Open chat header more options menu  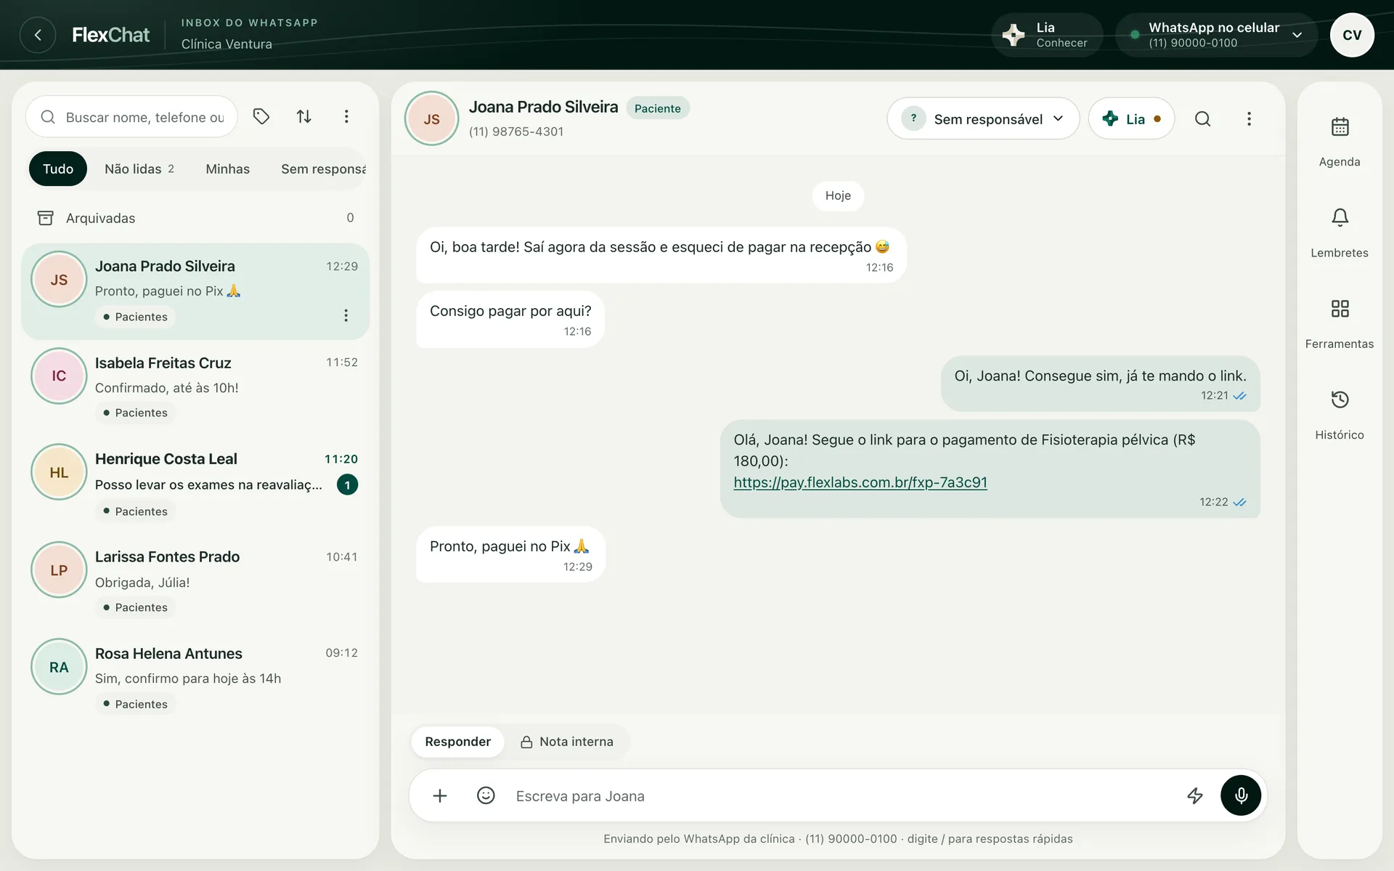[x=1249, y=118]
